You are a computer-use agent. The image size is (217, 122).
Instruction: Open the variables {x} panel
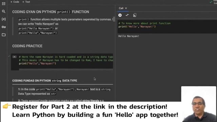point(4,19)
